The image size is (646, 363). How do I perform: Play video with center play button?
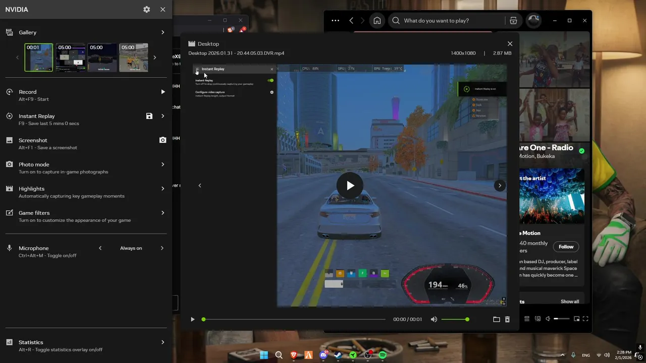tap(350, 186)
